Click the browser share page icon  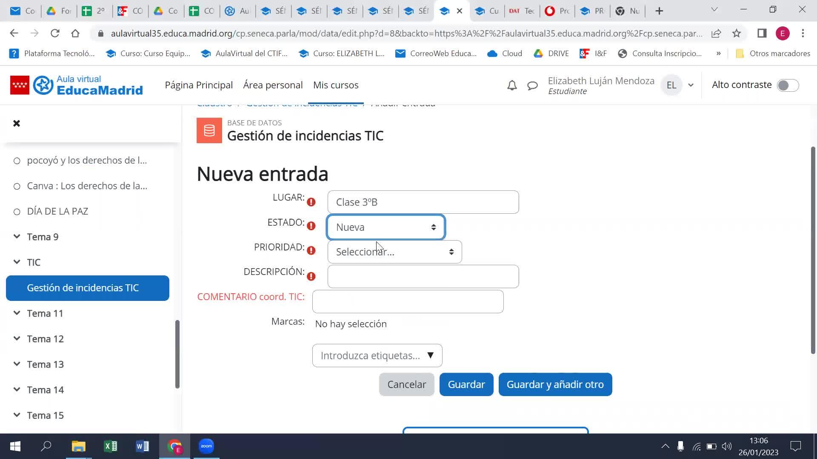click(716, 33)
